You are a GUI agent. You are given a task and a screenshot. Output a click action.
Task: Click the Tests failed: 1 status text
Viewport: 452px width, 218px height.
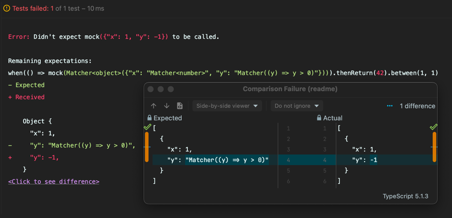[x=33, y=9]
